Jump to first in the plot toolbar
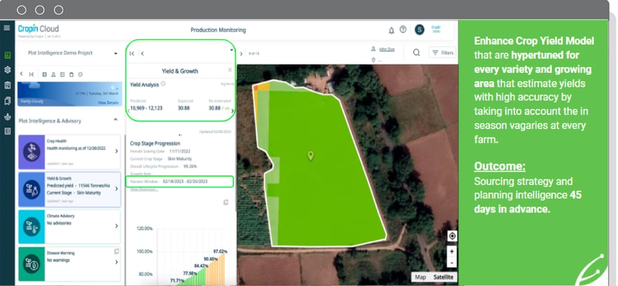 [31, 74]
